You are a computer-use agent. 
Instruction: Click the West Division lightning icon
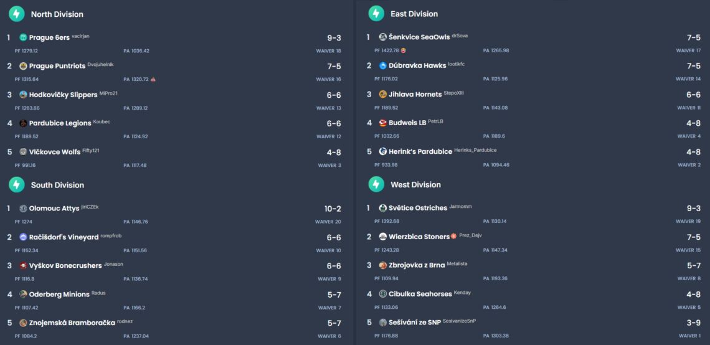click(376, 184)
